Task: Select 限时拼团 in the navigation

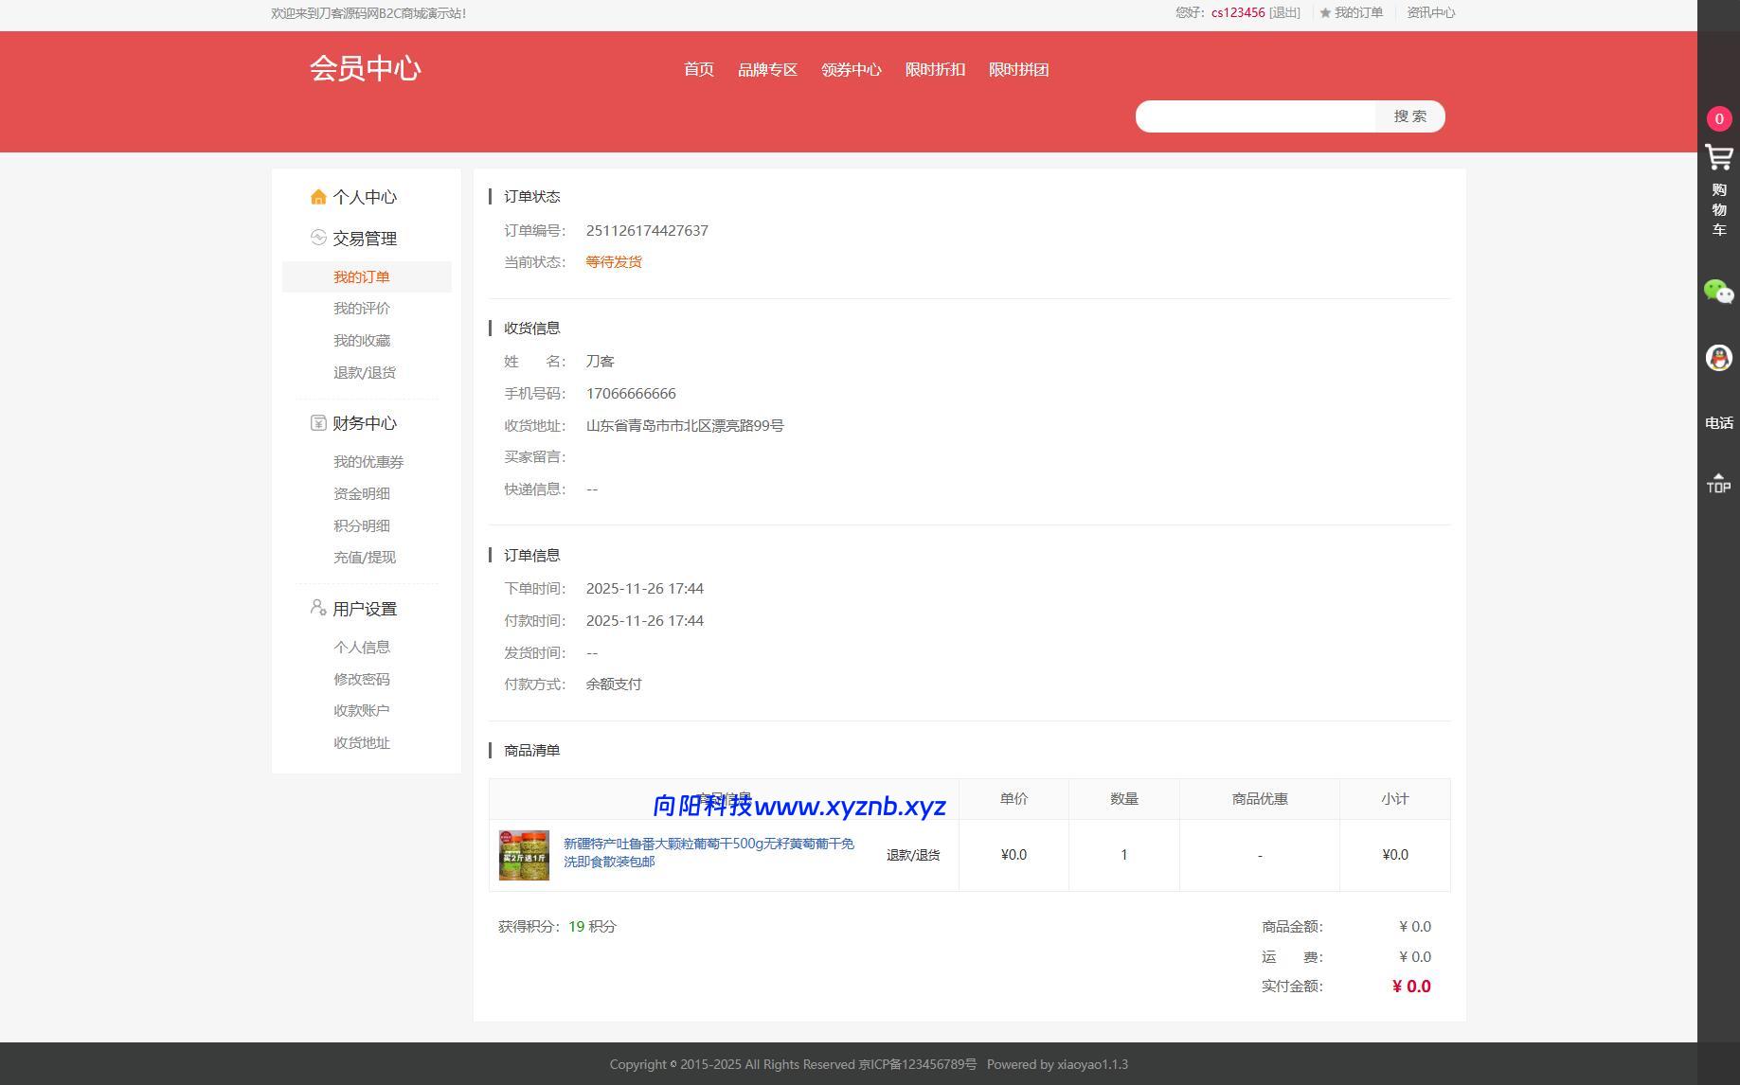Action: pyautogui.click(x=1017, y=69)
